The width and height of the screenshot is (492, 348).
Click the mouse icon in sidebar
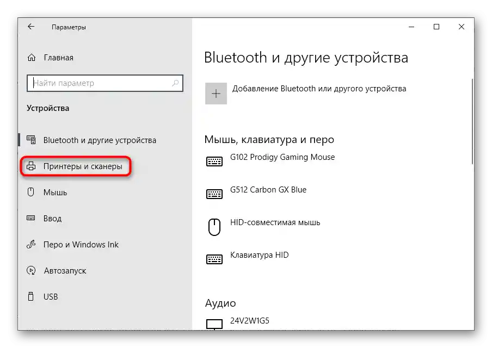tap(30, 192)
